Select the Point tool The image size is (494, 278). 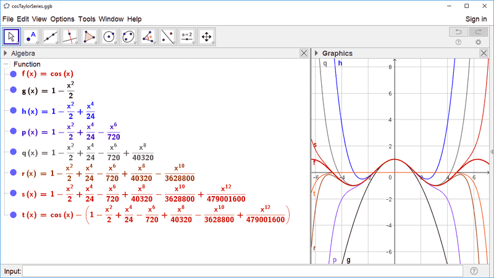tap(31, 36)
